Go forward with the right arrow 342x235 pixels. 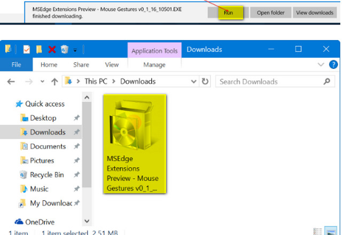tap(29, 82)
